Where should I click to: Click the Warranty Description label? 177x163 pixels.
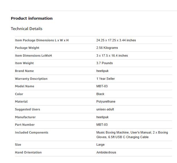[x=31, y=79]
